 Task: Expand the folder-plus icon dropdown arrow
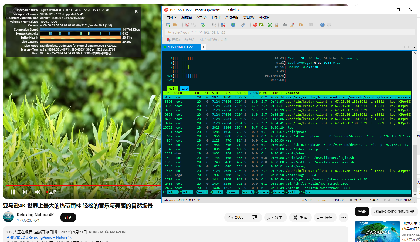(x=305, y=25)
